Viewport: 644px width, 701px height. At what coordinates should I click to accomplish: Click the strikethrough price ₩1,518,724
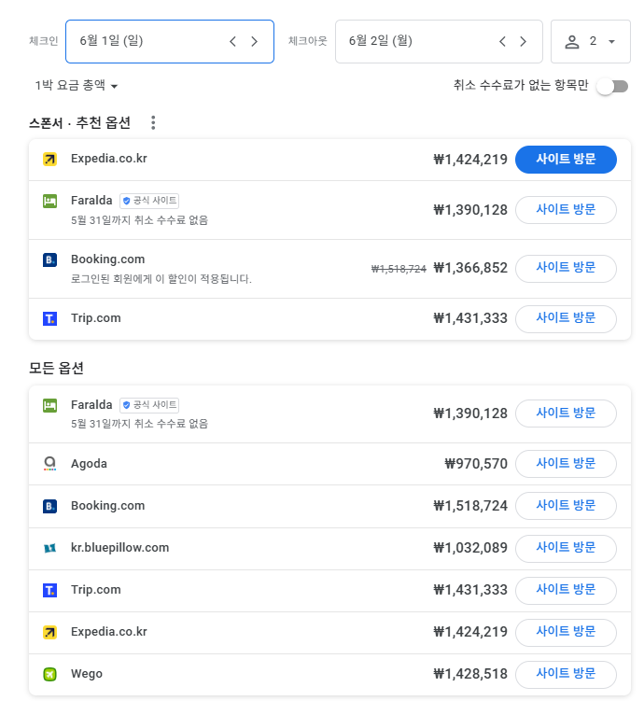click(x=399, y=269)
